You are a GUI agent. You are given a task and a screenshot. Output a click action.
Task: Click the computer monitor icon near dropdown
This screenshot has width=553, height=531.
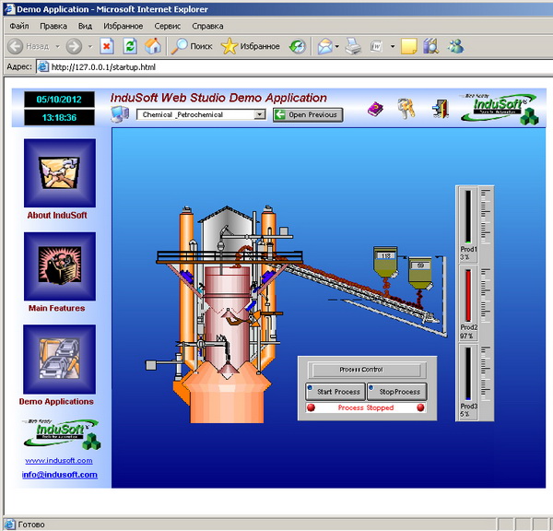tap(120, 114)
